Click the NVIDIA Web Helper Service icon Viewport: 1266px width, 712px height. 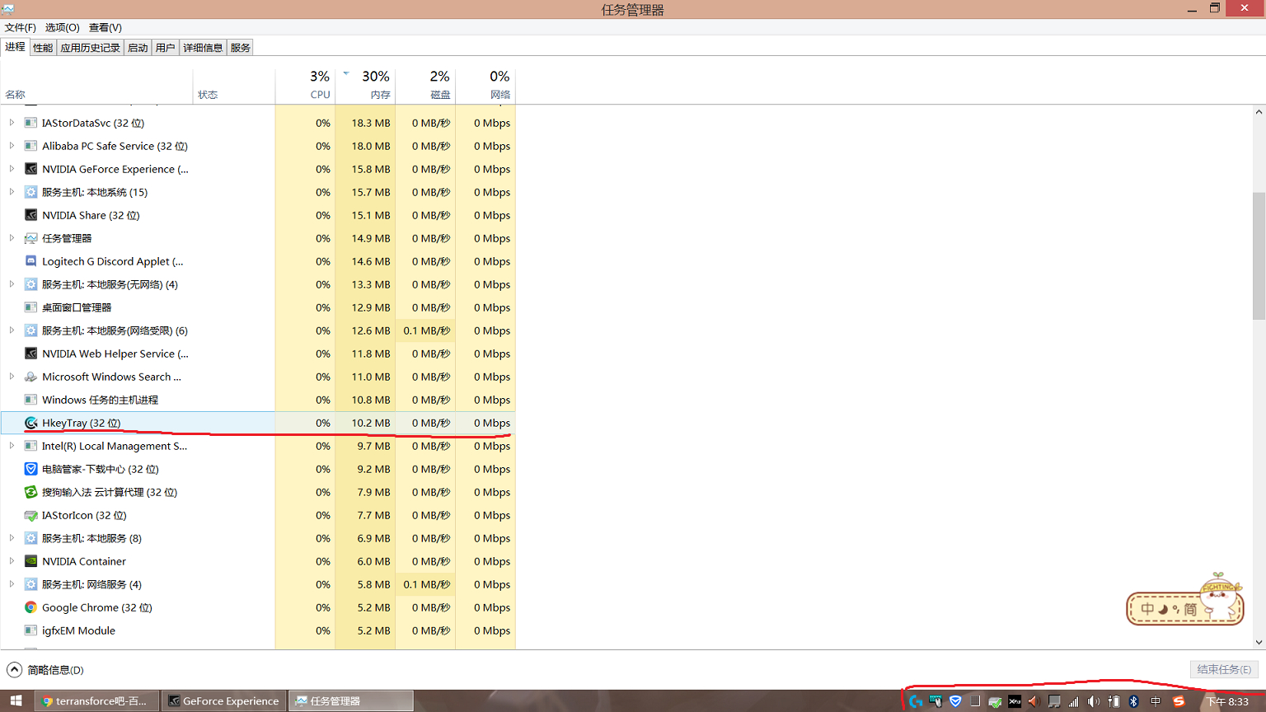point(30,354)
